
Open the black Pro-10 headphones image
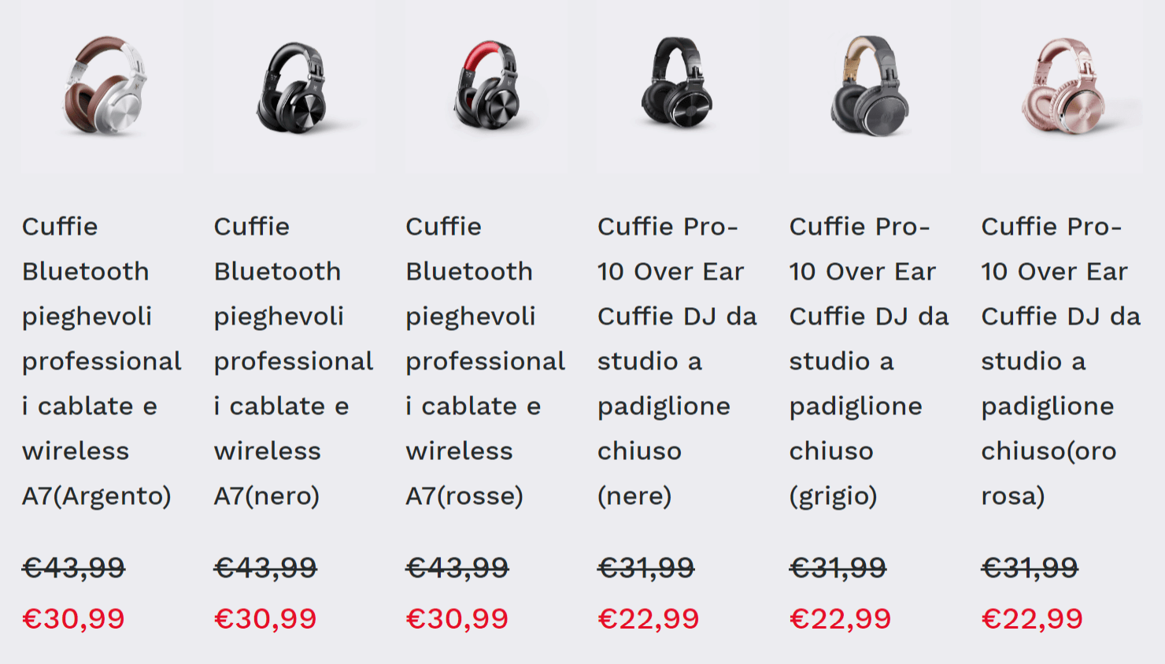678,87
